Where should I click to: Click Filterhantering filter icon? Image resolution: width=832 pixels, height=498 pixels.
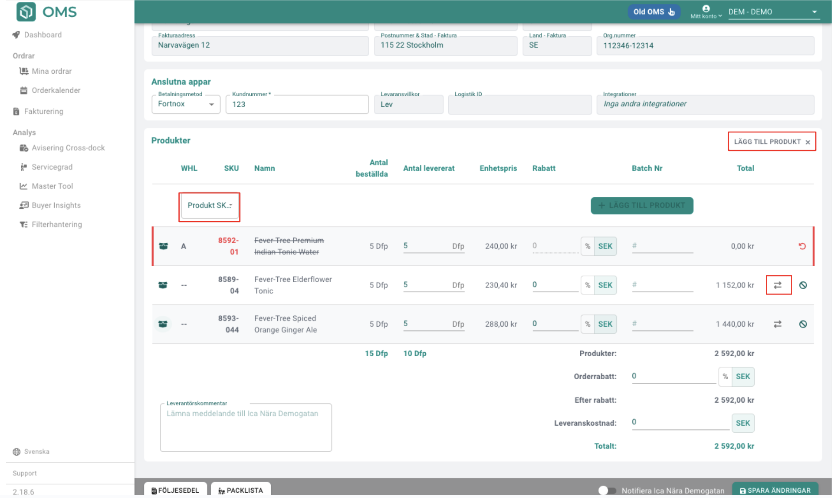coord(24,224)
